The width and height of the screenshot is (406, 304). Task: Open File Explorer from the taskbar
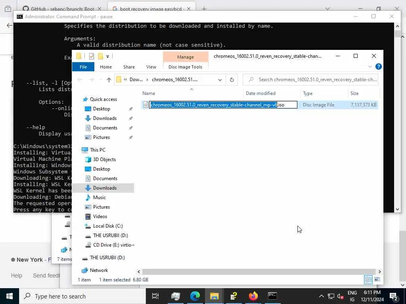[214, 296]
